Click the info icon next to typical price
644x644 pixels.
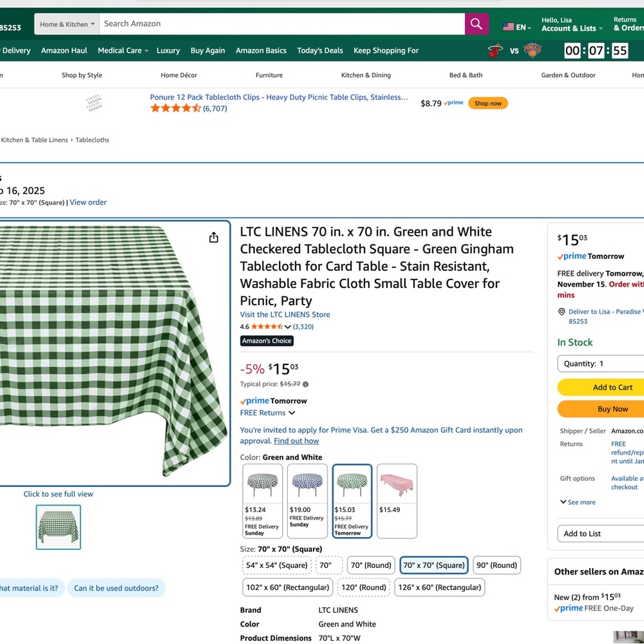coord(305,384)
